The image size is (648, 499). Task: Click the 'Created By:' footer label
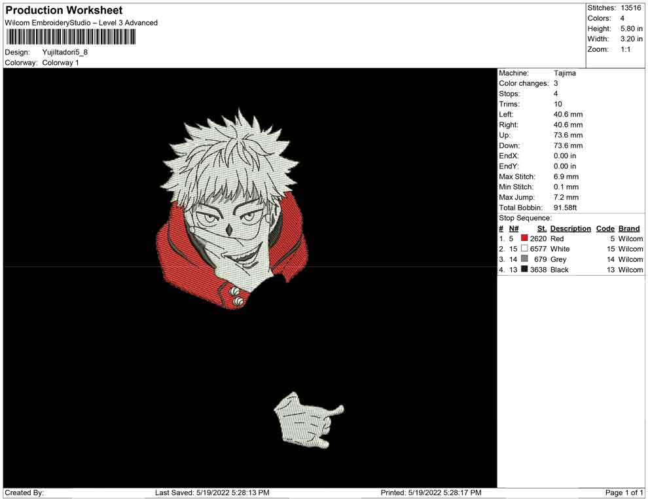coord(24,492)
